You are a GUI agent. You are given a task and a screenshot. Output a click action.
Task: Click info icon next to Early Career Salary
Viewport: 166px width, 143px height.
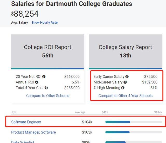[127, 77]
